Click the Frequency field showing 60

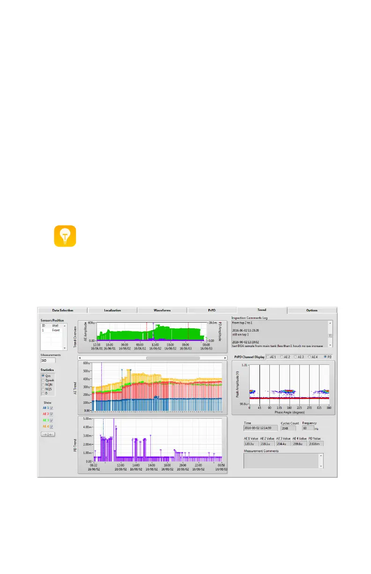pos(308,428)
